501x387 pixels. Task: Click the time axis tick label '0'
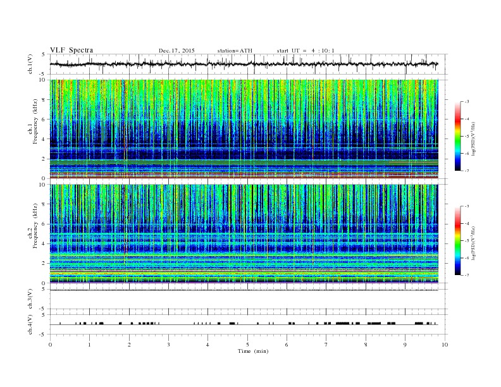[50, 345]
